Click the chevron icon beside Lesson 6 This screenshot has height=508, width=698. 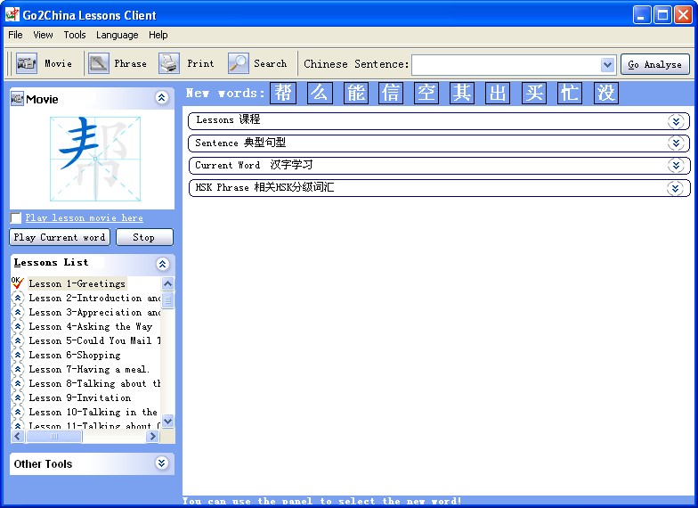tap(18, 355)
